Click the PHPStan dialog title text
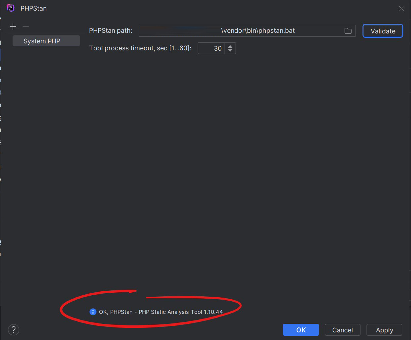This screenshot has width=411, height=340. point(33,8)
